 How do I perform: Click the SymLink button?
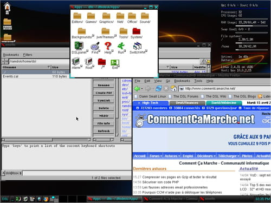[104, 101]
